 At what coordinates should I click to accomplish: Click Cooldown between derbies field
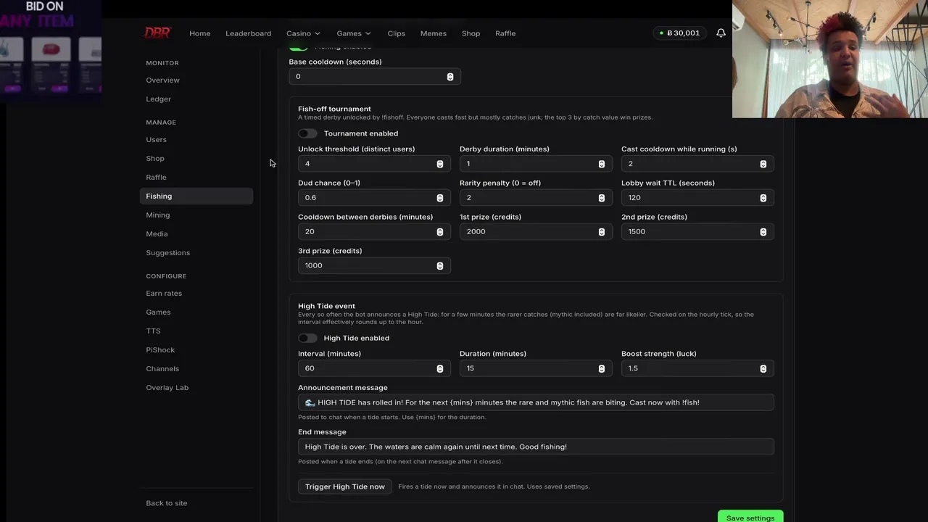coord(374,231)
